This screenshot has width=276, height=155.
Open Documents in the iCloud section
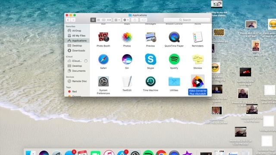click(x=77, y=71)
